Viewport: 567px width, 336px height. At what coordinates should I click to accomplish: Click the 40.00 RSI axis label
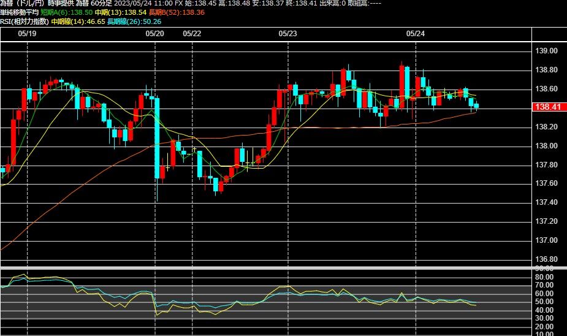tap(544, 310)
